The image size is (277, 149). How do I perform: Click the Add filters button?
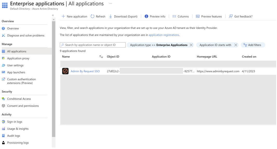(253, 45)
